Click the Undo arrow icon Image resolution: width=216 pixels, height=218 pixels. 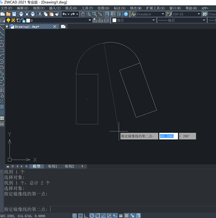(64, 14)
